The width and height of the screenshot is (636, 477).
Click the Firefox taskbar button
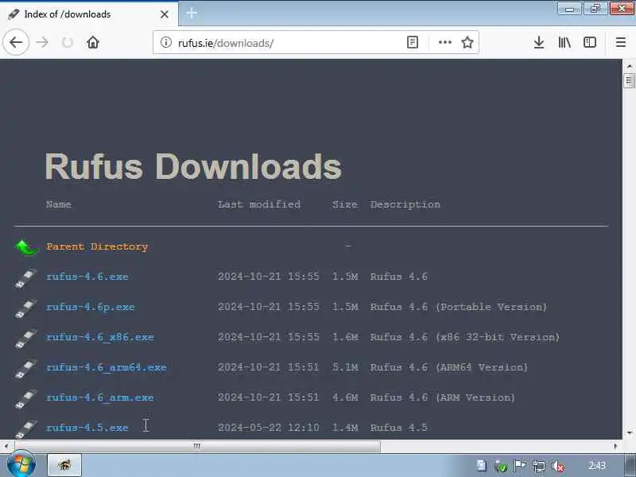click(x=64, y=465)
